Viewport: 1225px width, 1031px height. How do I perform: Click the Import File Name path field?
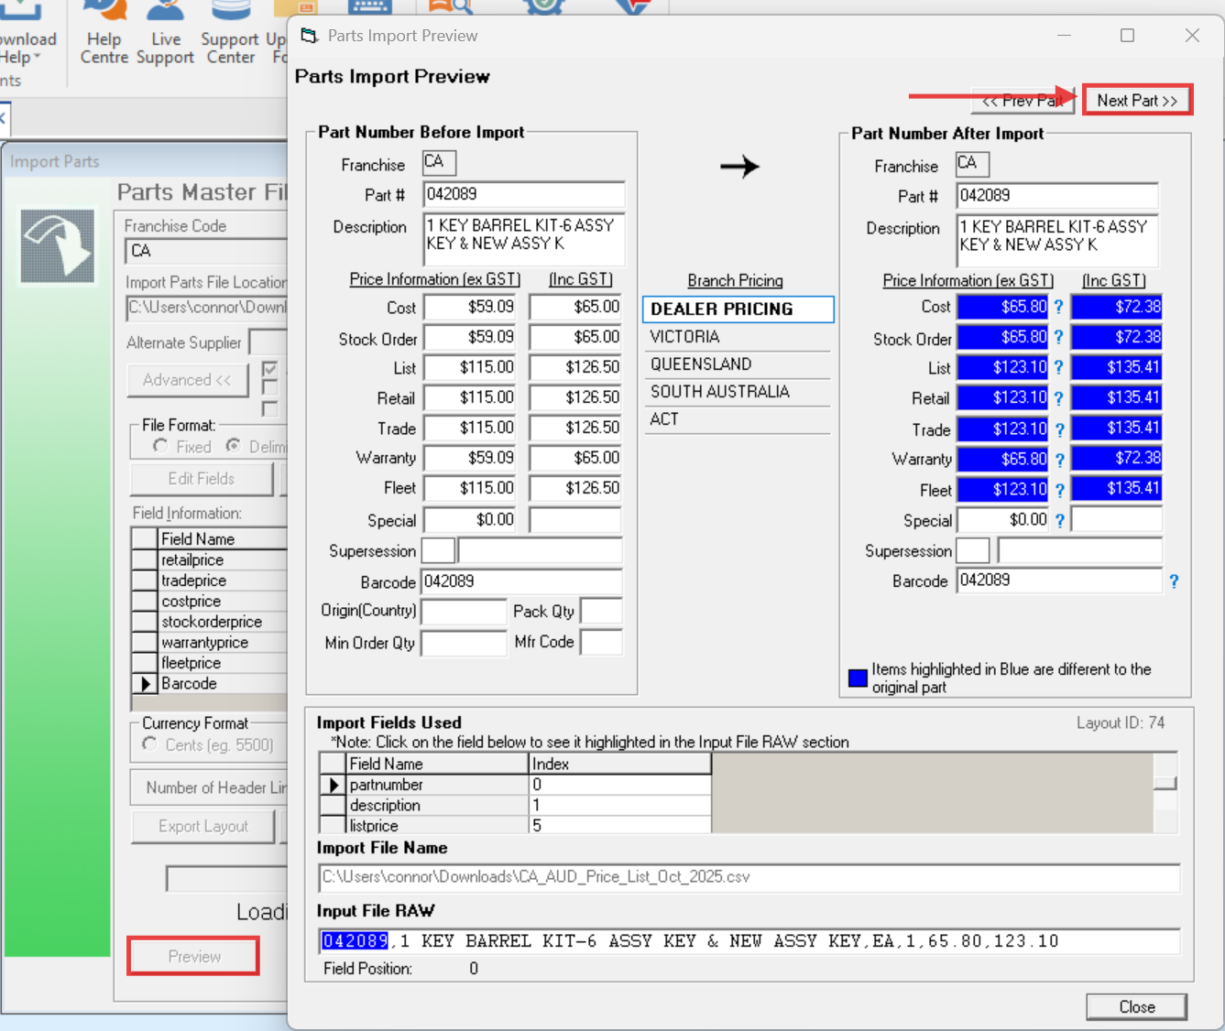pos(749,877)
